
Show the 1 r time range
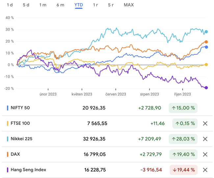click(x=95, y=5)
